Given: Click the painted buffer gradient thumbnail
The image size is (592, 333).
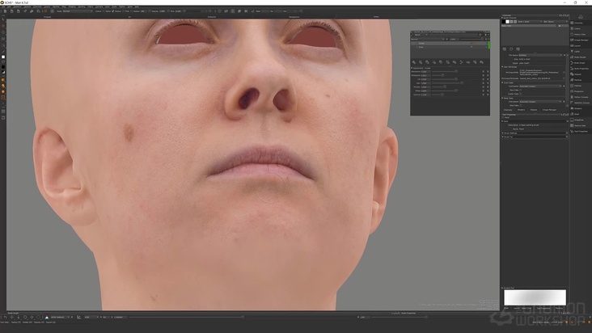Looking at the screenshot, I should point(535,297).
